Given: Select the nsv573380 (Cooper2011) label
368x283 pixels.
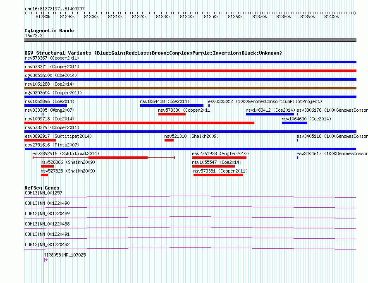Looking at the screenshot, I should 185,110.
